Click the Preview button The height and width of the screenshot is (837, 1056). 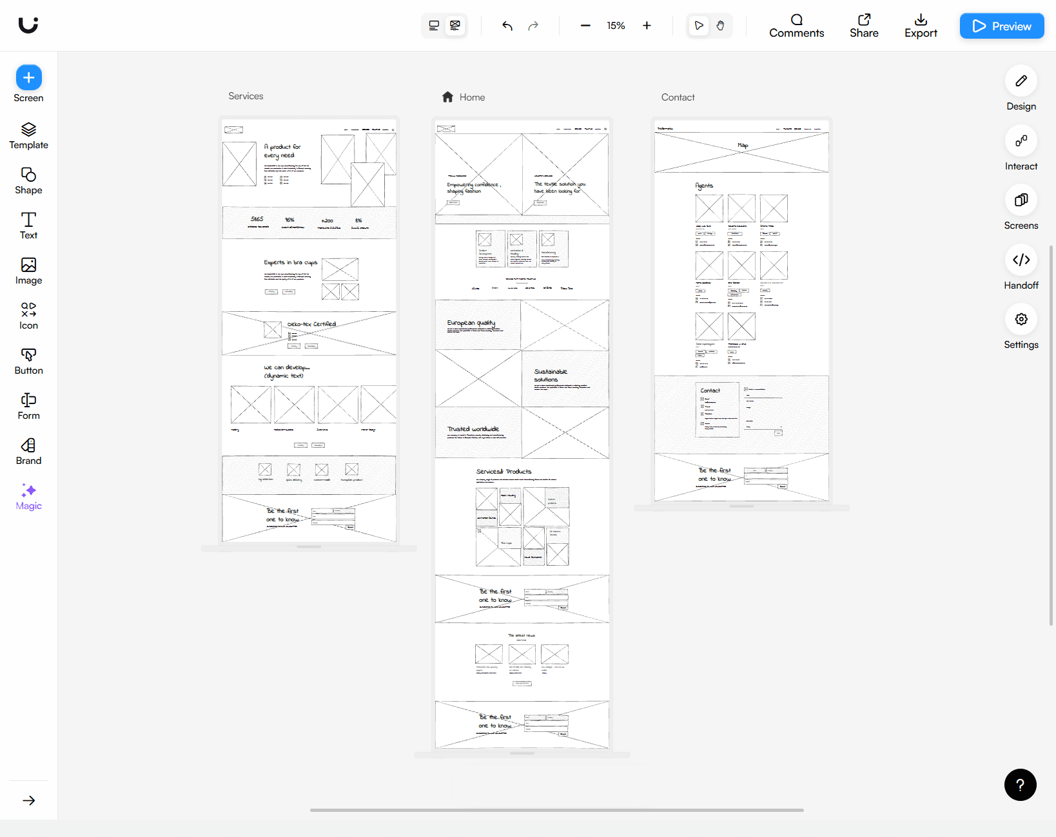tap(1001, 26)
